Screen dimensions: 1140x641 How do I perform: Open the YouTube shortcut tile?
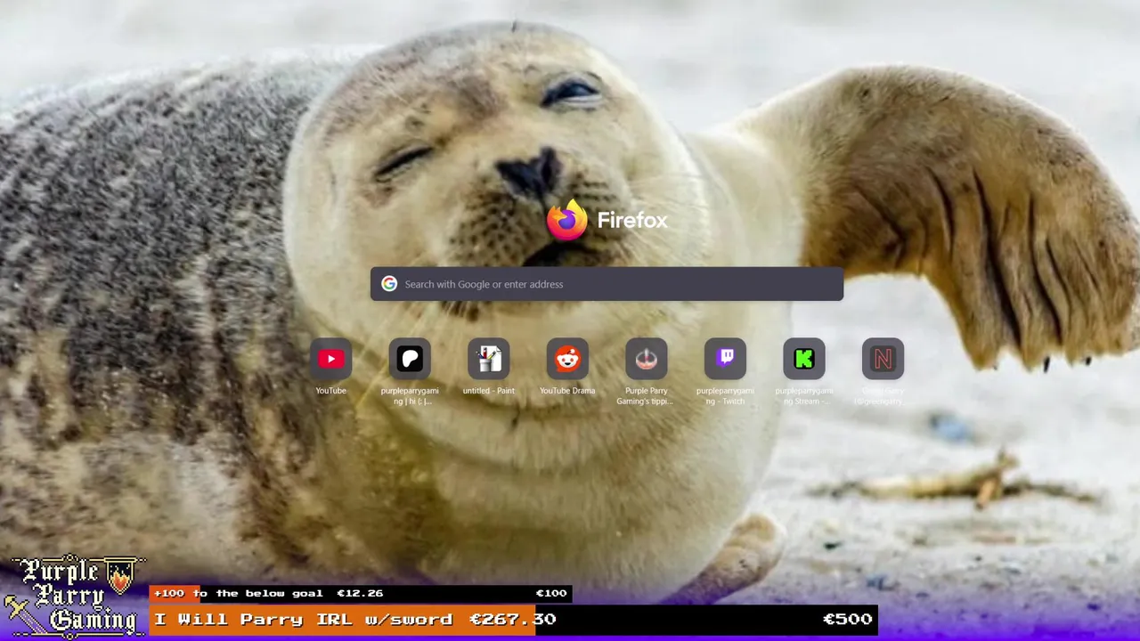coord(330,359)
